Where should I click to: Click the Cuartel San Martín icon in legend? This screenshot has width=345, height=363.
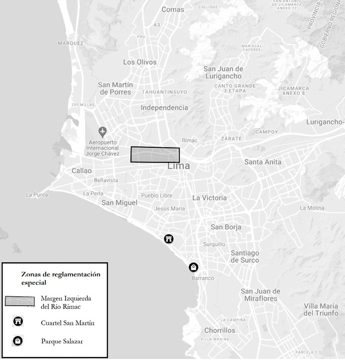click(x=18, y=322)
